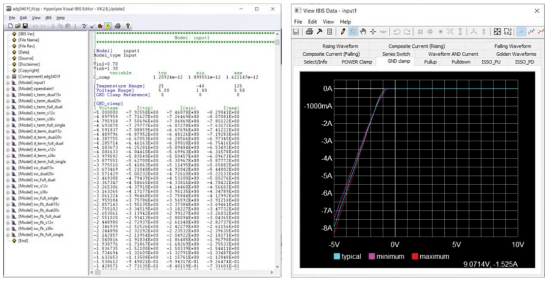Click the Save disk icon in HyperLynx toolbar

click(25, 26)
